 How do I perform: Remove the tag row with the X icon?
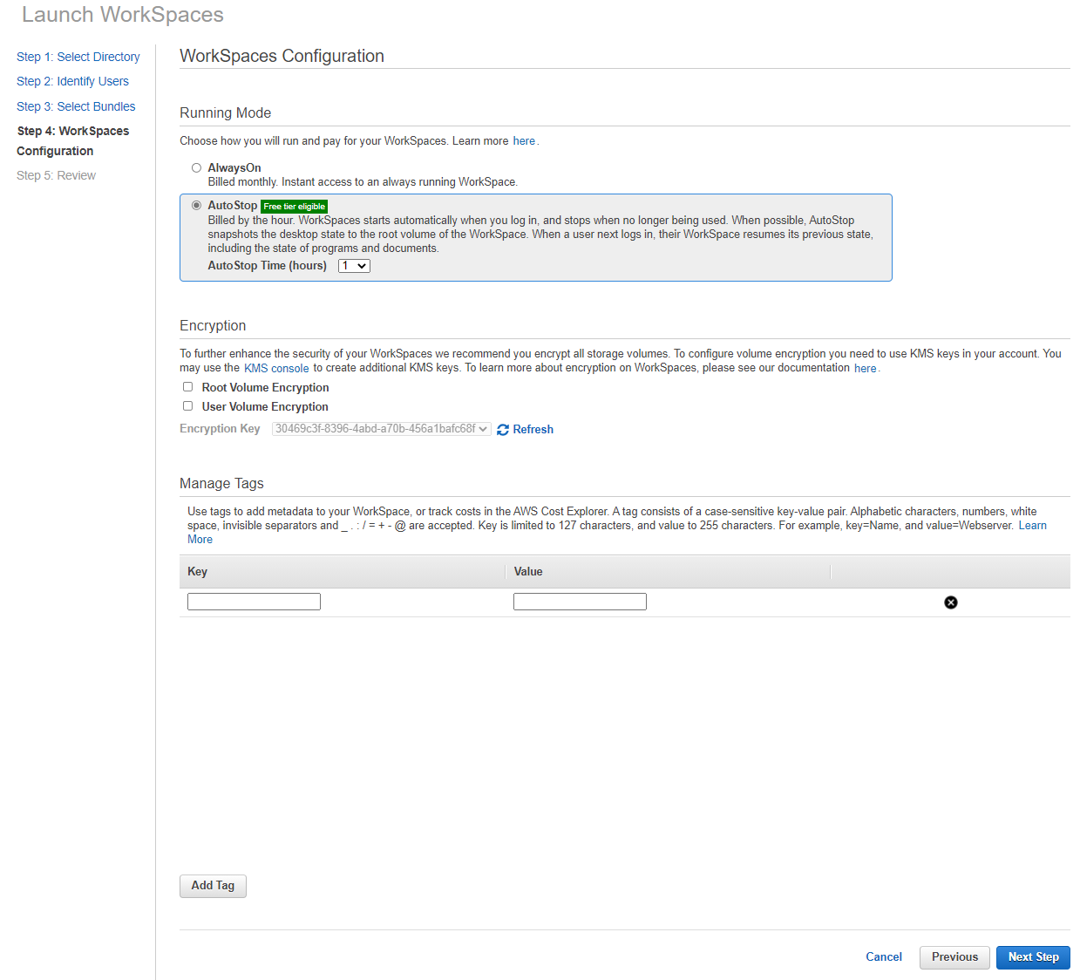951,602
